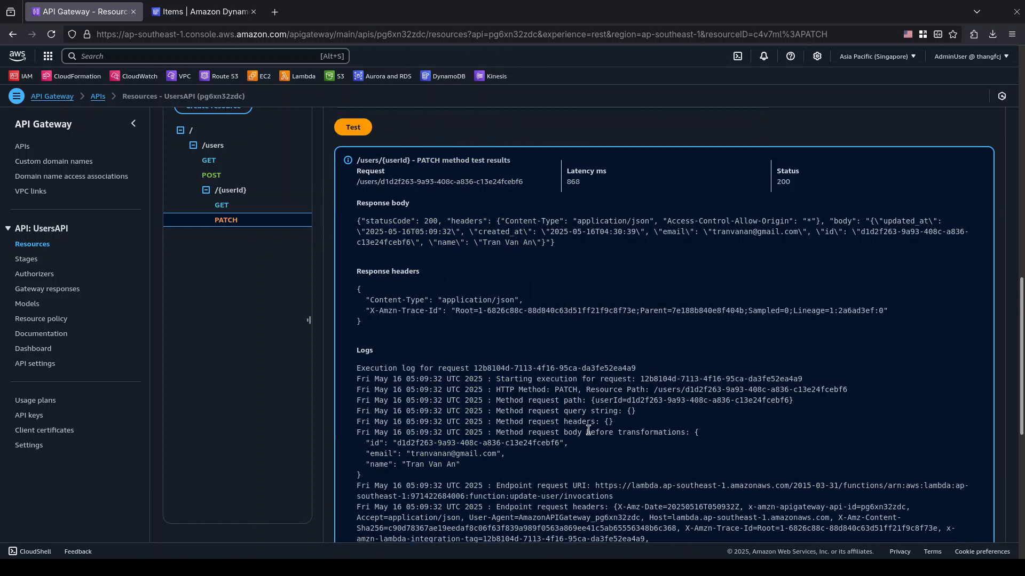Click the page vertical scrollbar thumb

(x=1022, y=355)
